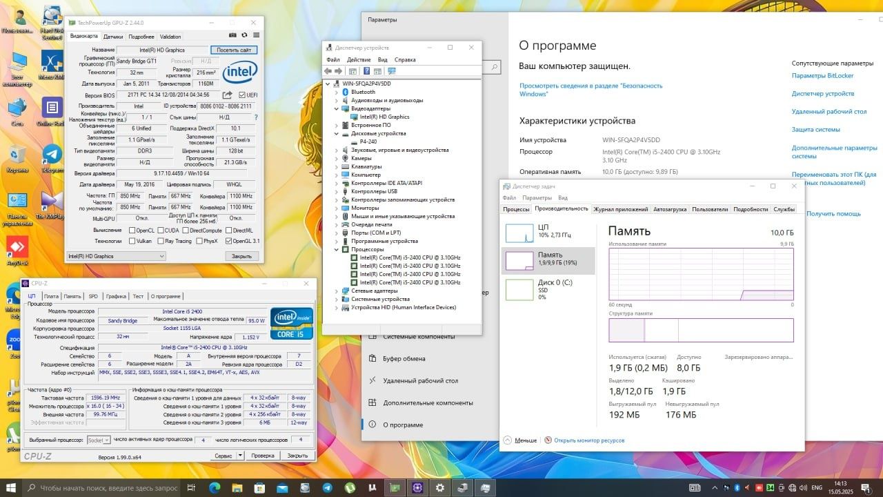
Task: Expand the Bluetooth node in Device Manager
Action: coord(337,92)
